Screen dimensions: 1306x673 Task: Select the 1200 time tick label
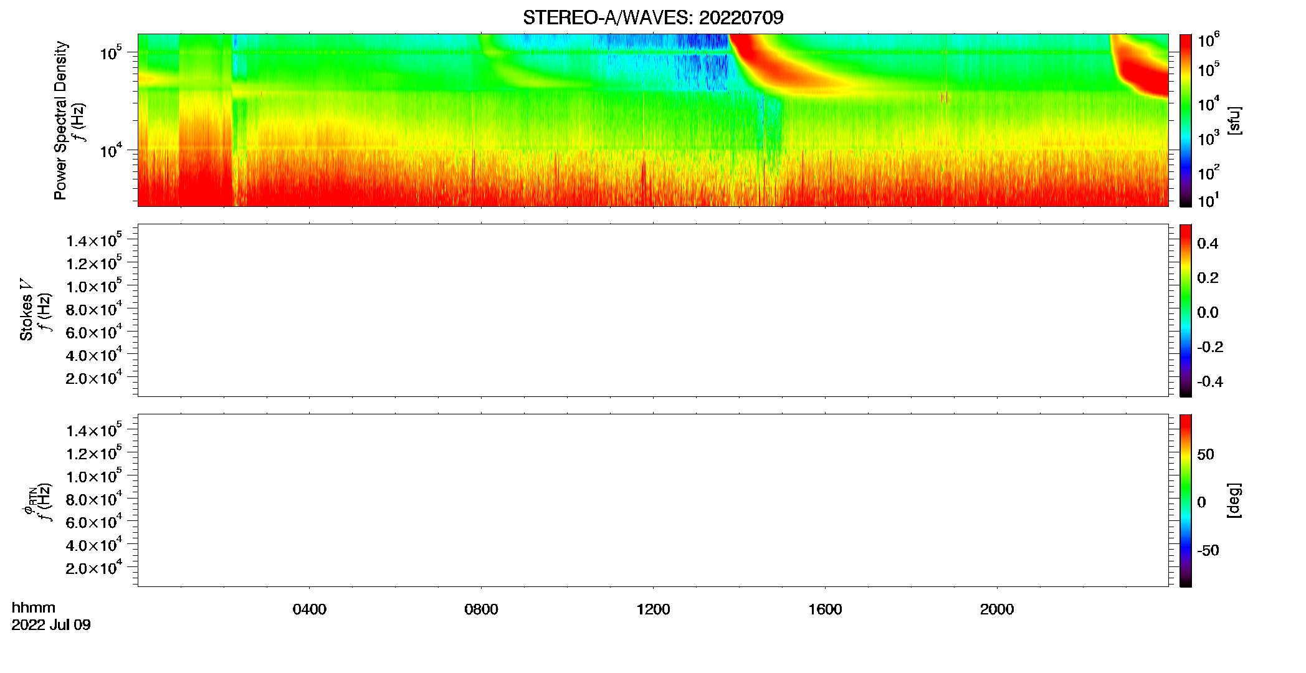point(653,609)
